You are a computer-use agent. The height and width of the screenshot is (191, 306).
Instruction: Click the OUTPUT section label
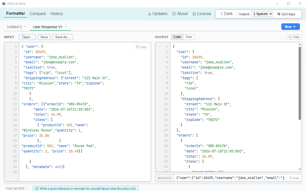point(162,37)
